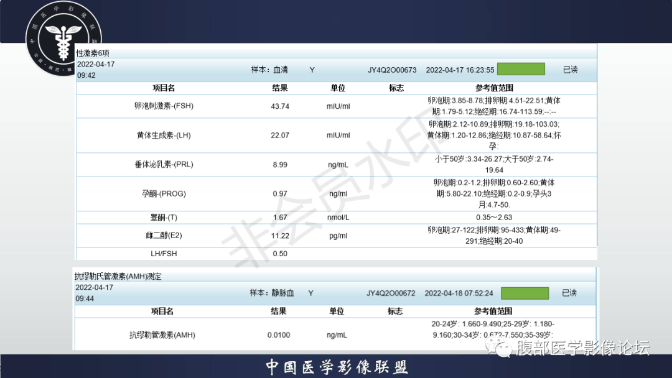
Task: Select 标志 header in hormone table
Action: (x=396, y=88)
